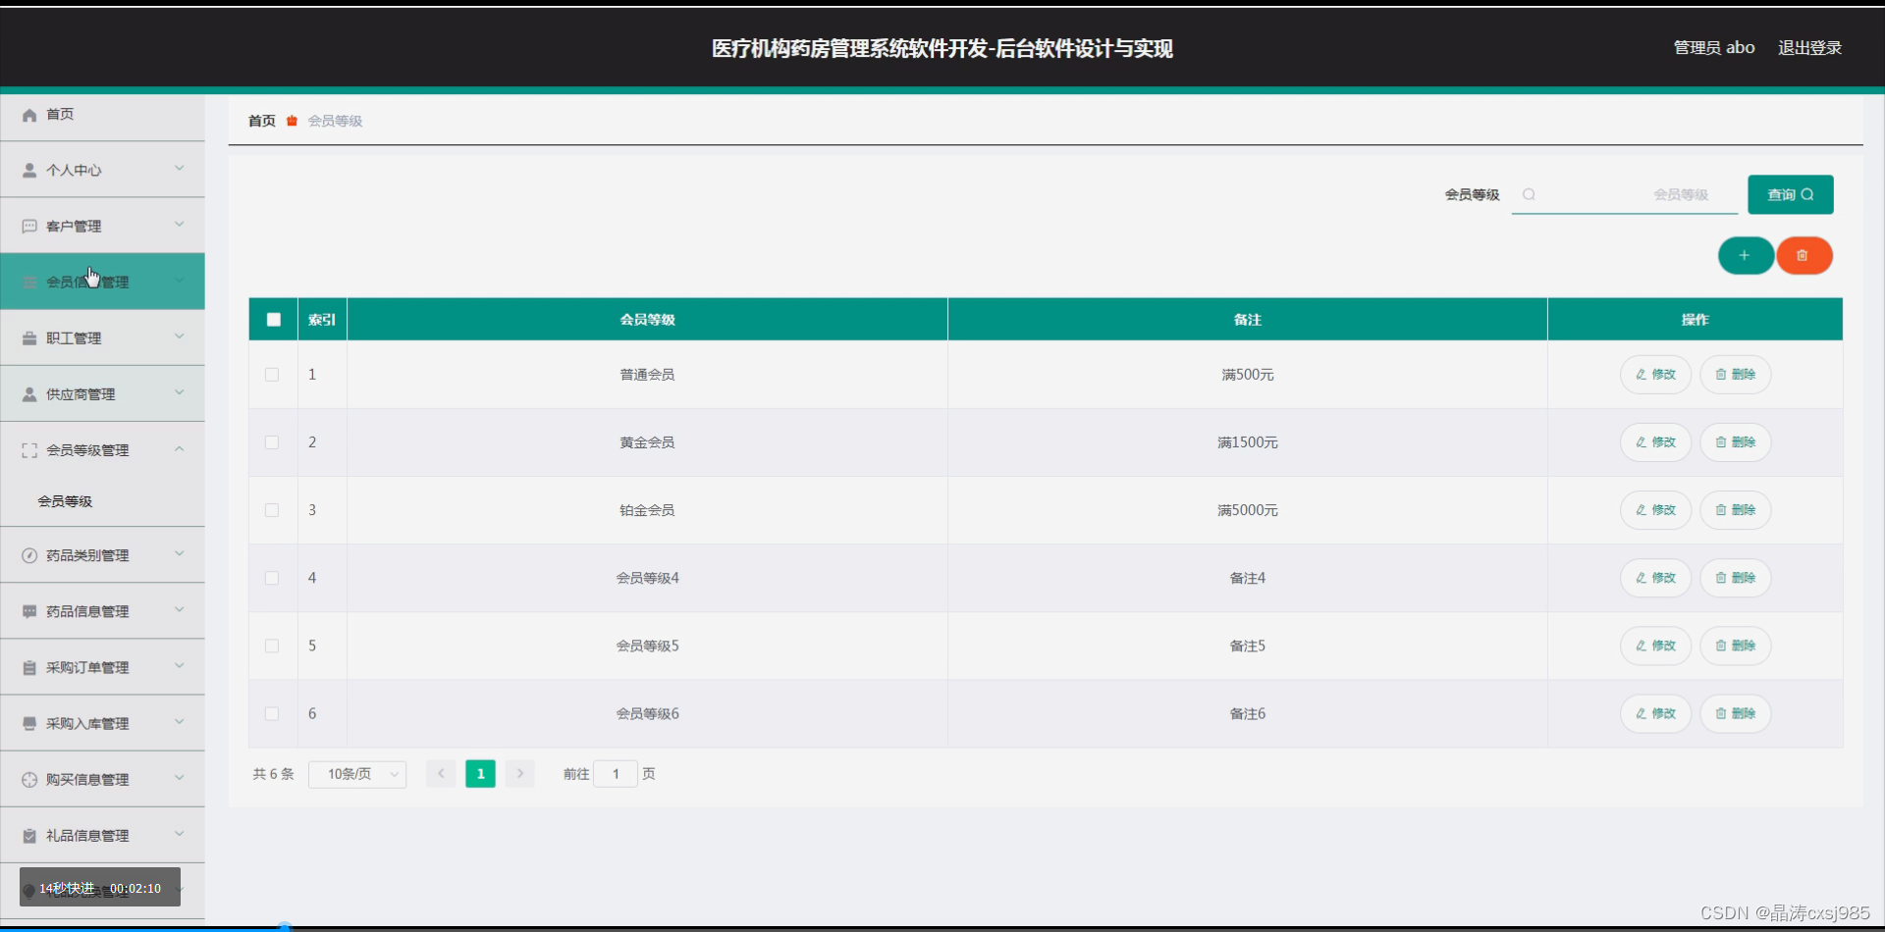The image size is (1885, 932).
Task: Click 修改 for 普通会员 row
Action: pos(1655,375)
